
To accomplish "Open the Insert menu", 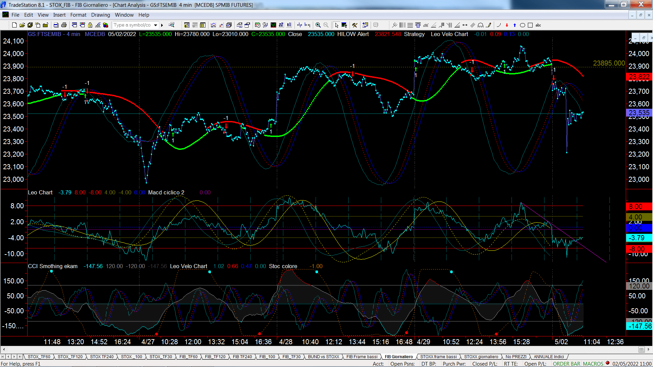I will click(x=59, y=15).
